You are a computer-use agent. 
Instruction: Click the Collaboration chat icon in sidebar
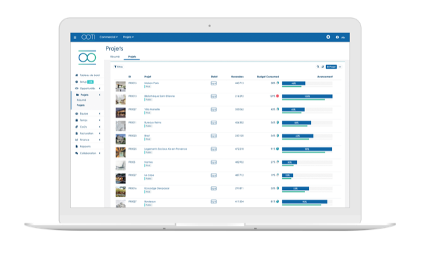point(77,153)
